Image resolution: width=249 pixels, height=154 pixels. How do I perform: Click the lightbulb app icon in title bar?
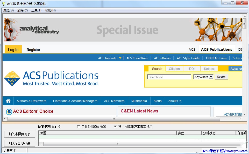[x=3, y=4]
